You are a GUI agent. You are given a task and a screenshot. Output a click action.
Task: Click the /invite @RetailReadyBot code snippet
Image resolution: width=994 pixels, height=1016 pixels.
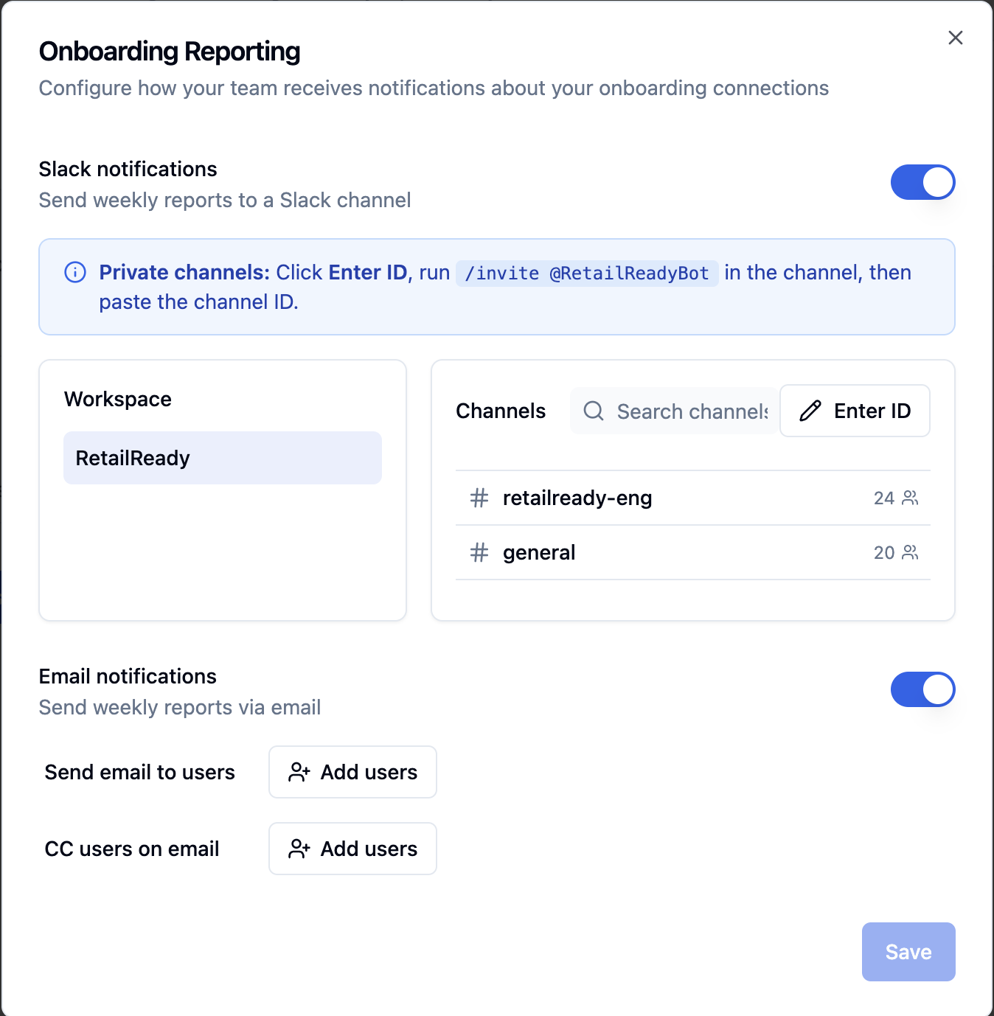tap(587, 273)
